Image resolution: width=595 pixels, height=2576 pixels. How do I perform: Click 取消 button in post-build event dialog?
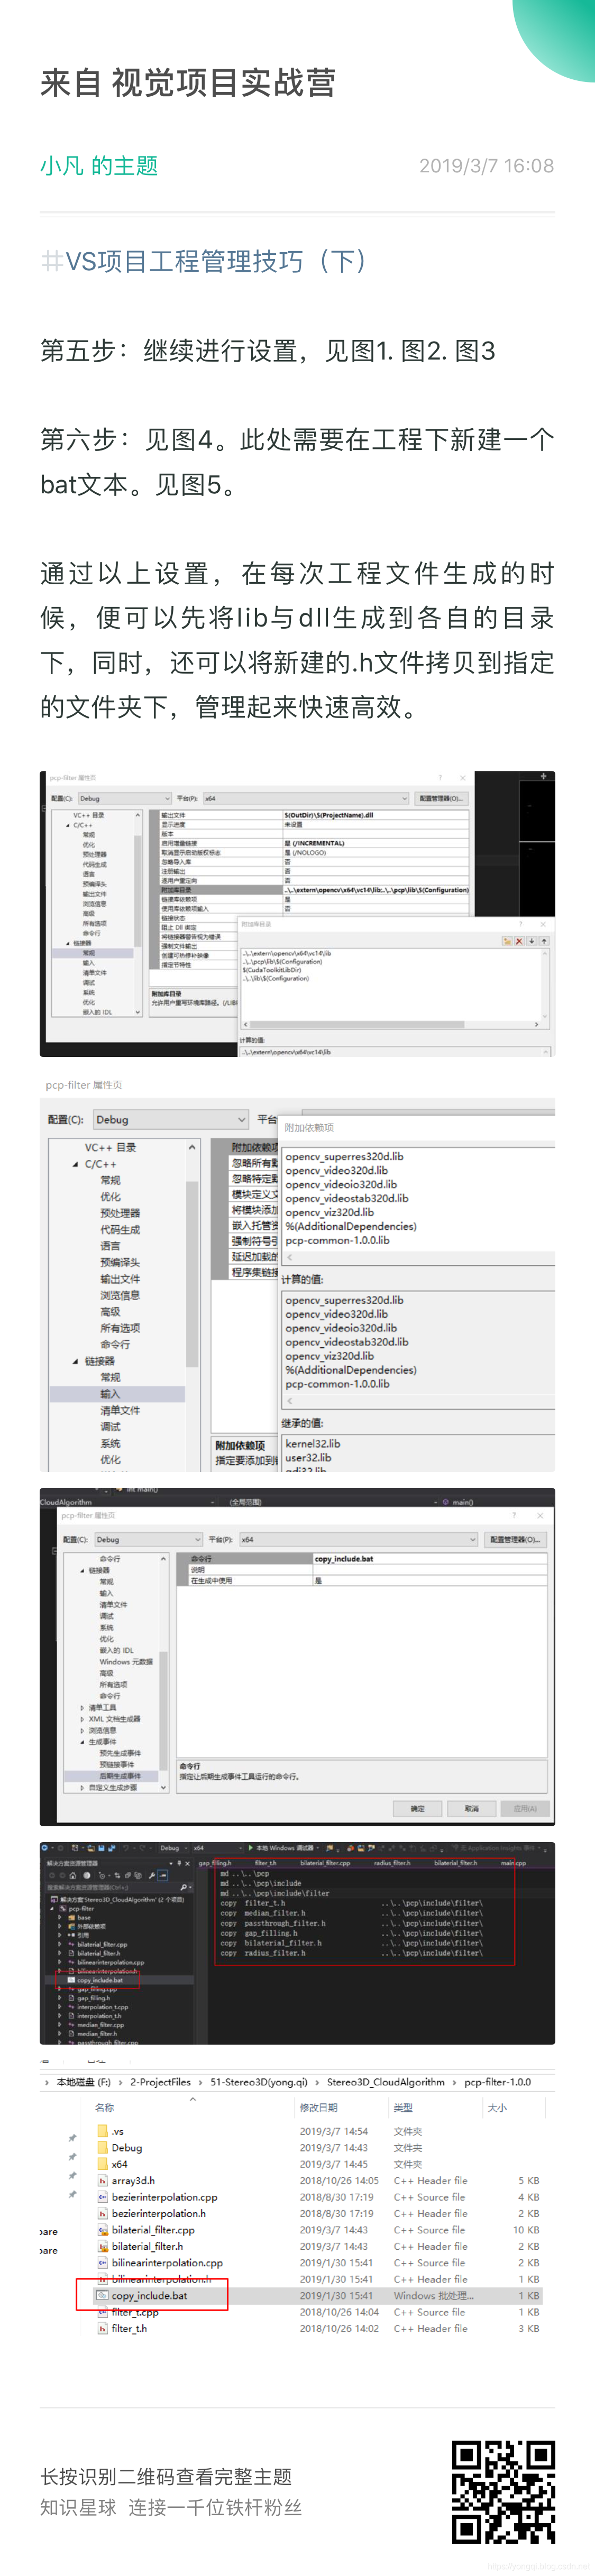point(471,1809)
